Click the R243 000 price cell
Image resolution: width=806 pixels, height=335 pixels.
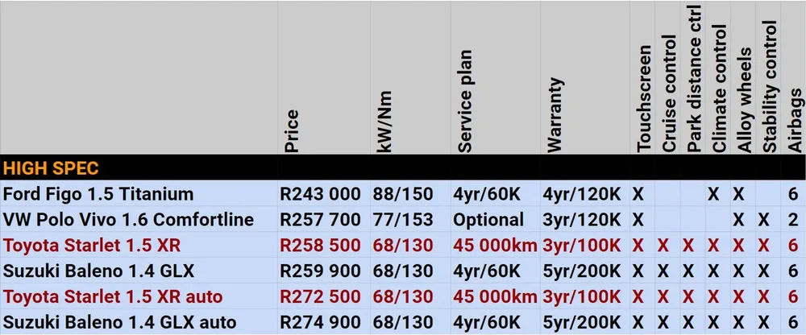tap(320, 194)
